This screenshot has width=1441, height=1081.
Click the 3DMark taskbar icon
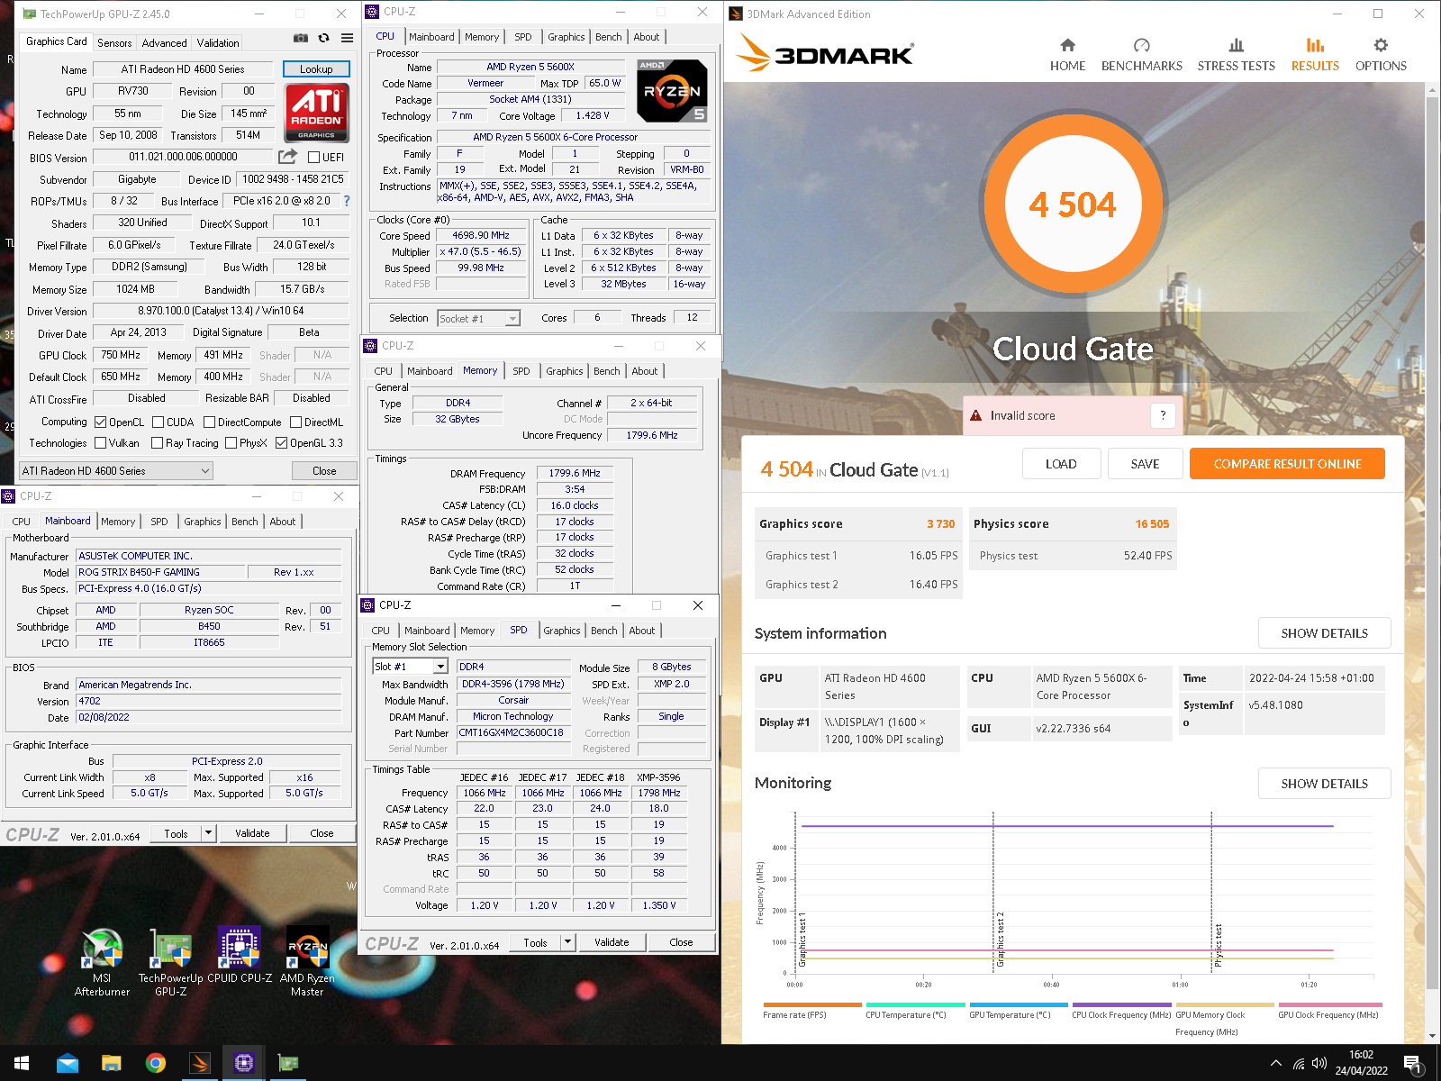click(x=199, y=1063)
